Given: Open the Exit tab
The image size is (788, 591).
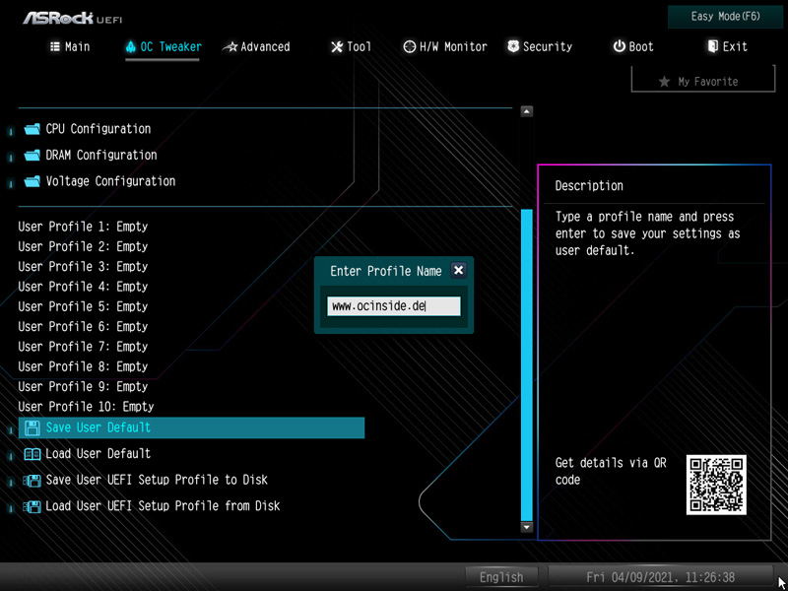Looking at the screenshot, I should point(727,46).
